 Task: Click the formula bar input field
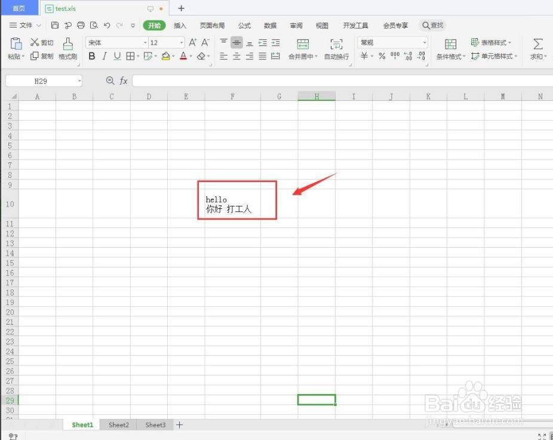[342, 81]
